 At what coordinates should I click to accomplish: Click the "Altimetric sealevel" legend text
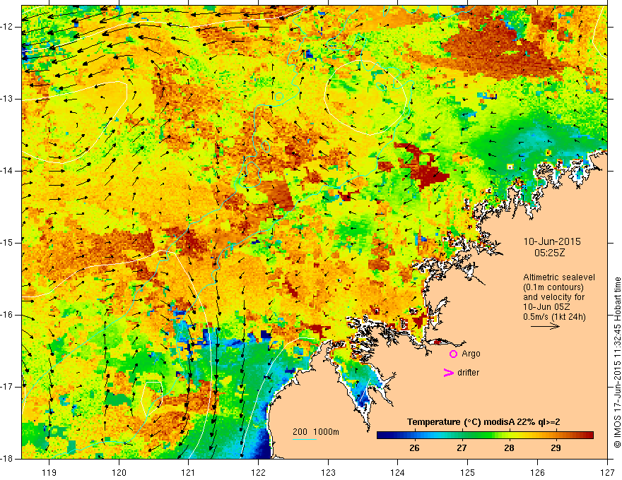559,277
